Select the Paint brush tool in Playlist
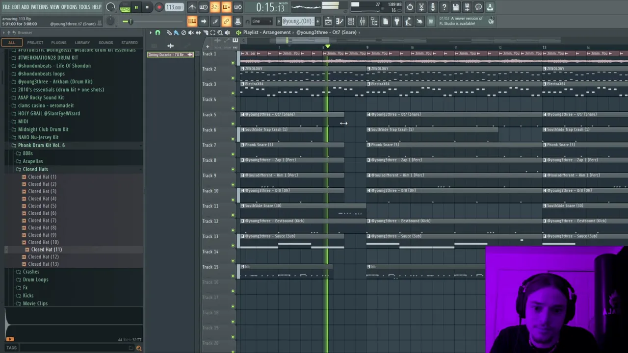The height and width of the screenshot is (353, 628). coord(176,32)
